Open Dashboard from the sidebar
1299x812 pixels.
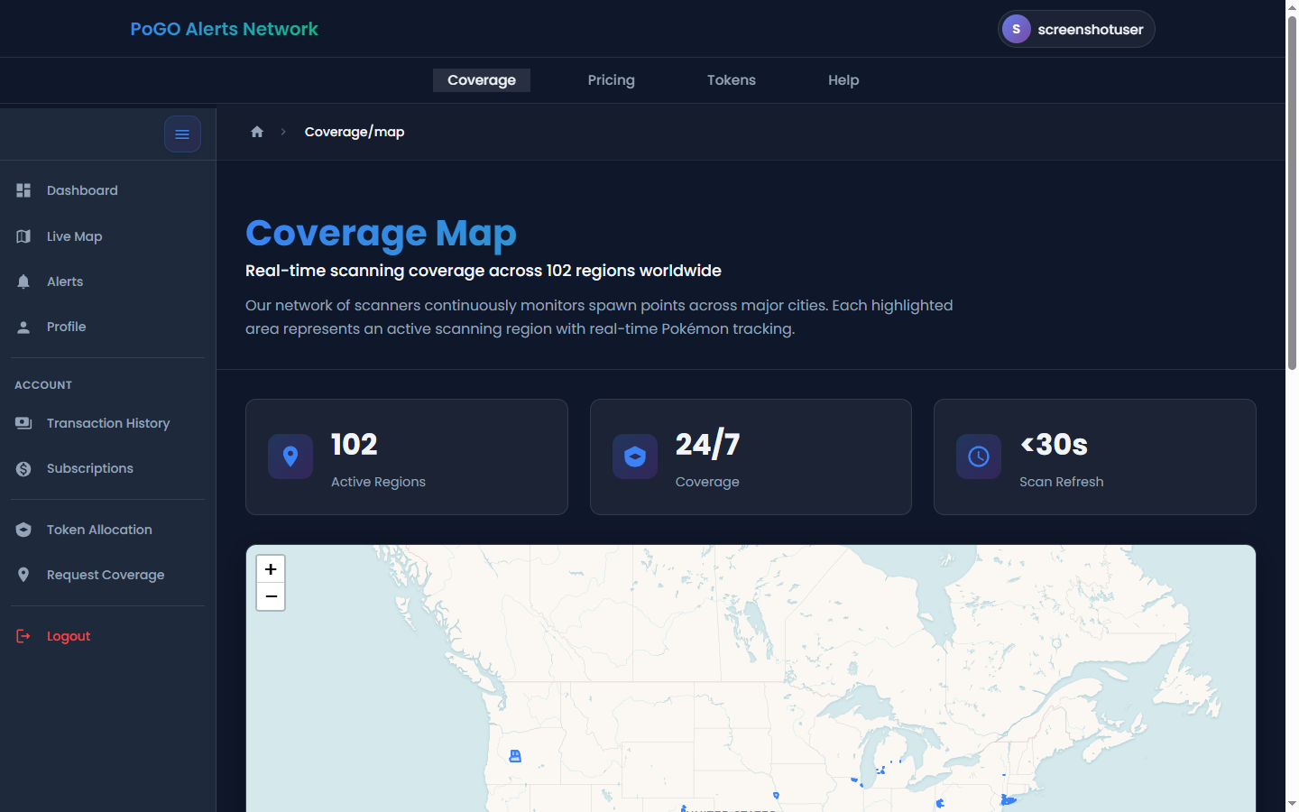pos(108,190)
